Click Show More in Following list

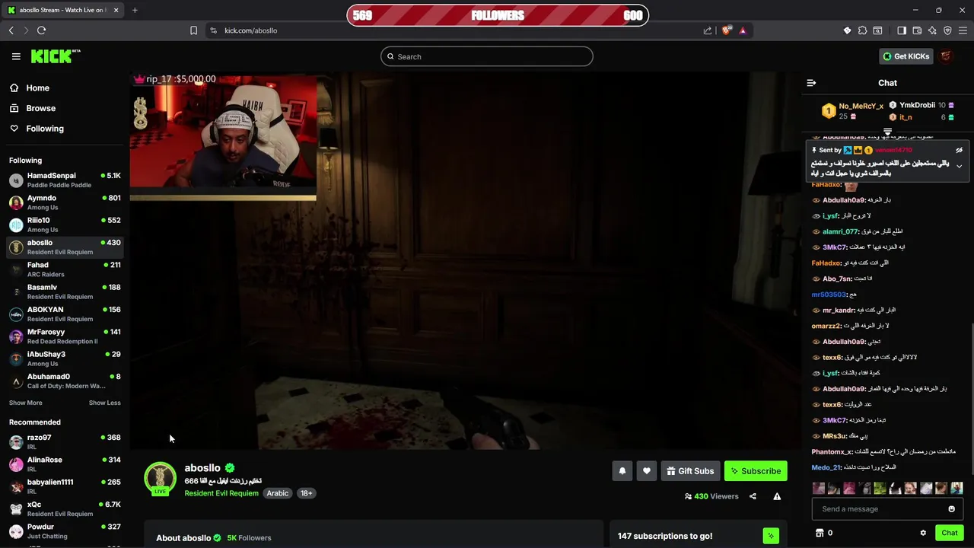click(26, 403)
